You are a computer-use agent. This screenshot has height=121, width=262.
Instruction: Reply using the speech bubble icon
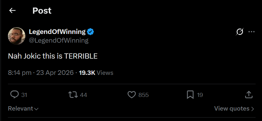[15, 95]
